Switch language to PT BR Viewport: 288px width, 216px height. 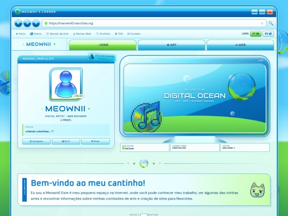[255, 34]
